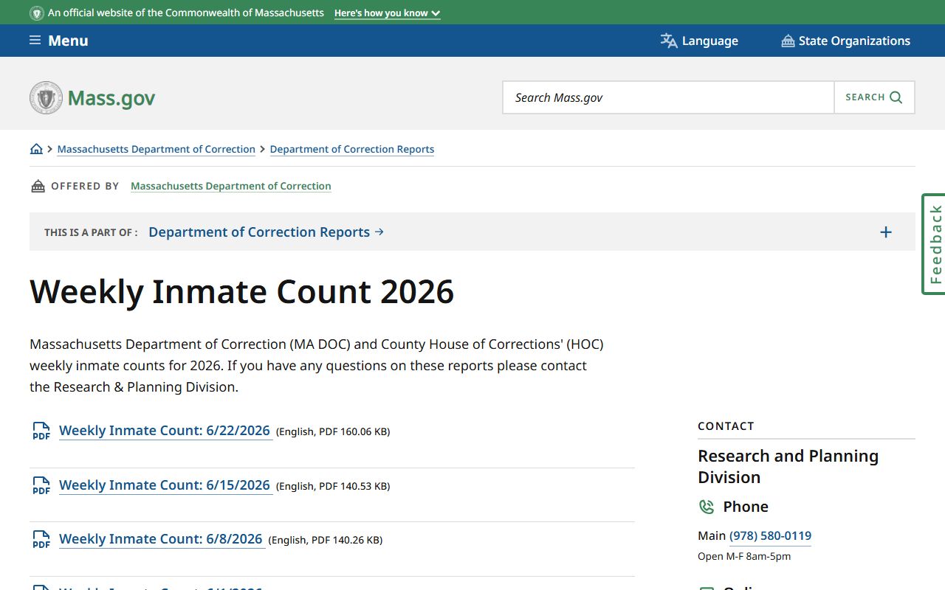
Task: Click the "Main" phone label
Action: pos(712,535)
